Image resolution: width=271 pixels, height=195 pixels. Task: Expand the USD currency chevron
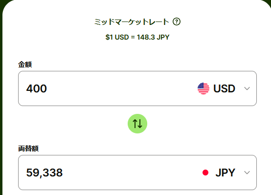coord(247,88)
